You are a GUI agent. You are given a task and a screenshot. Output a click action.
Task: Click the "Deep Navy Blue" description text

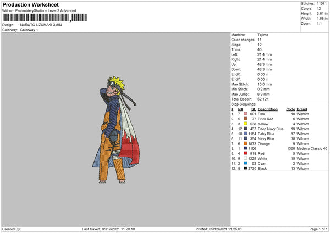click(x=271, y=129)
